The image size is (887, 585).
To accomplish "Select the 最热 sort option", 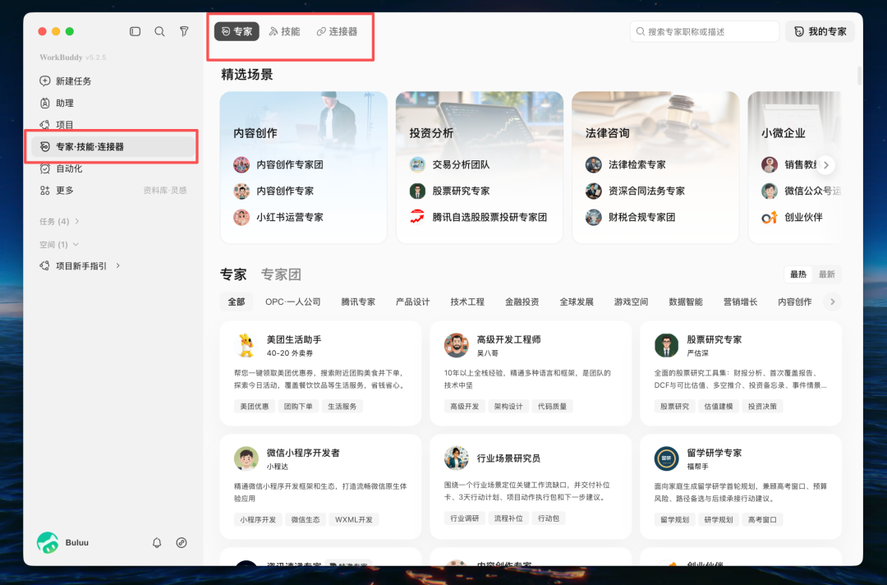I will point(798,274).
